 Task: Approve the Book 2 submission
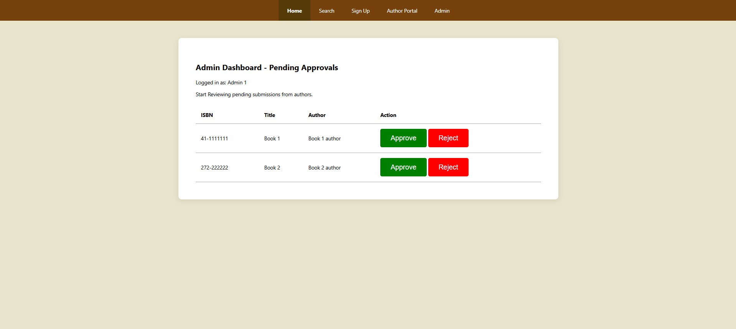403,167
